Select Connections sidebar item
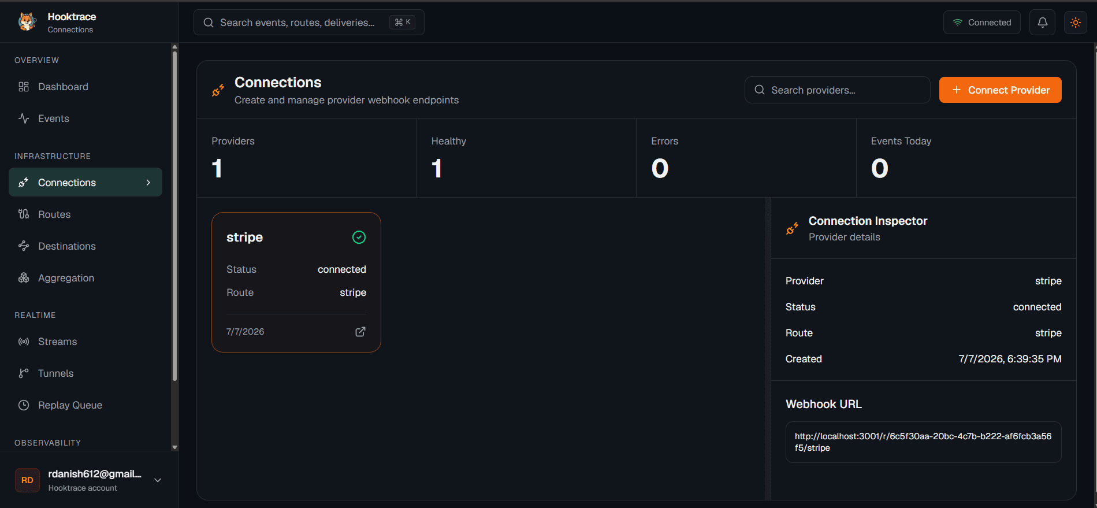This screenshot has height=508, width=1097. pyautogui.click(x=85, y=183)
